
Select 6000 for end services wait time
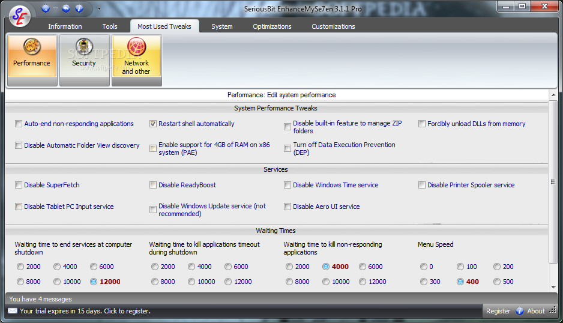click(94, 267)
